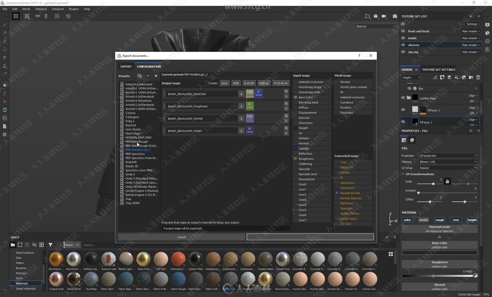Open the File menu
This screenshot has height=297, width=492.
pyautogui.click(x=5, y=9)
